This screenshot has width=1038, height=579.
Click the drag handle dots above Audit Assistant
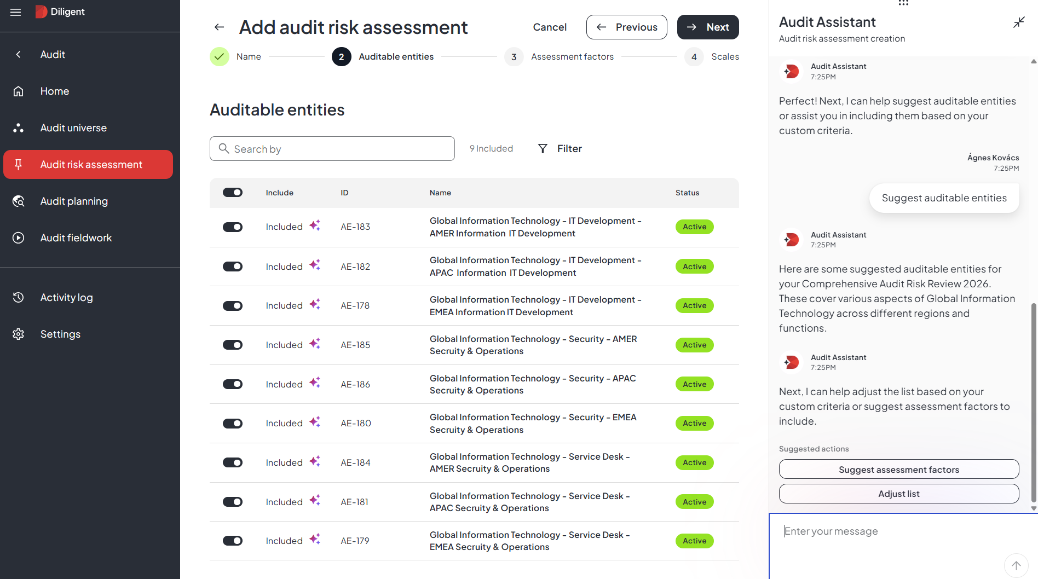903,3
